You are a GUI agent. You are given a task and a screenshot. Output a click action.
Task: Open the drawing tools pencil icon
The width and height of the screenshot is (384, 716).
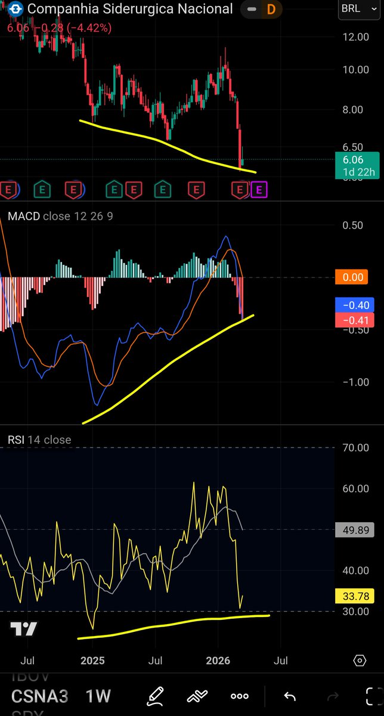156,695
